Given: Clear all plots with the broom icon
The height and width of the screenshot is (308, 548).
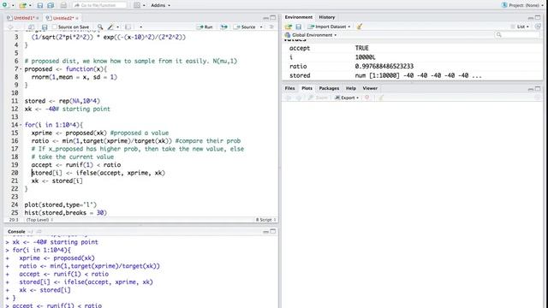Looking at the screenshot, I should (381, 98).
